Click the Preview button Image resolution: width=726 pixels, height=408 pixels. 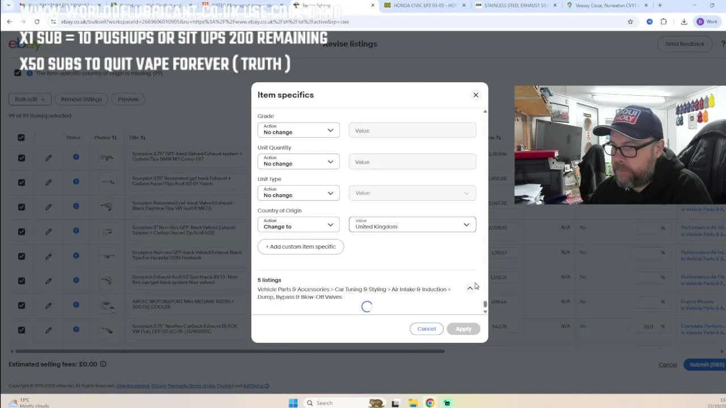point(128,99)
